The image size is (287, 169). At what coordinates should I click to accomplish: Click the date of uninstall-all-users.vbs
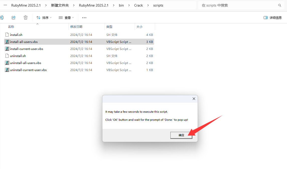[x=81, y=63]
